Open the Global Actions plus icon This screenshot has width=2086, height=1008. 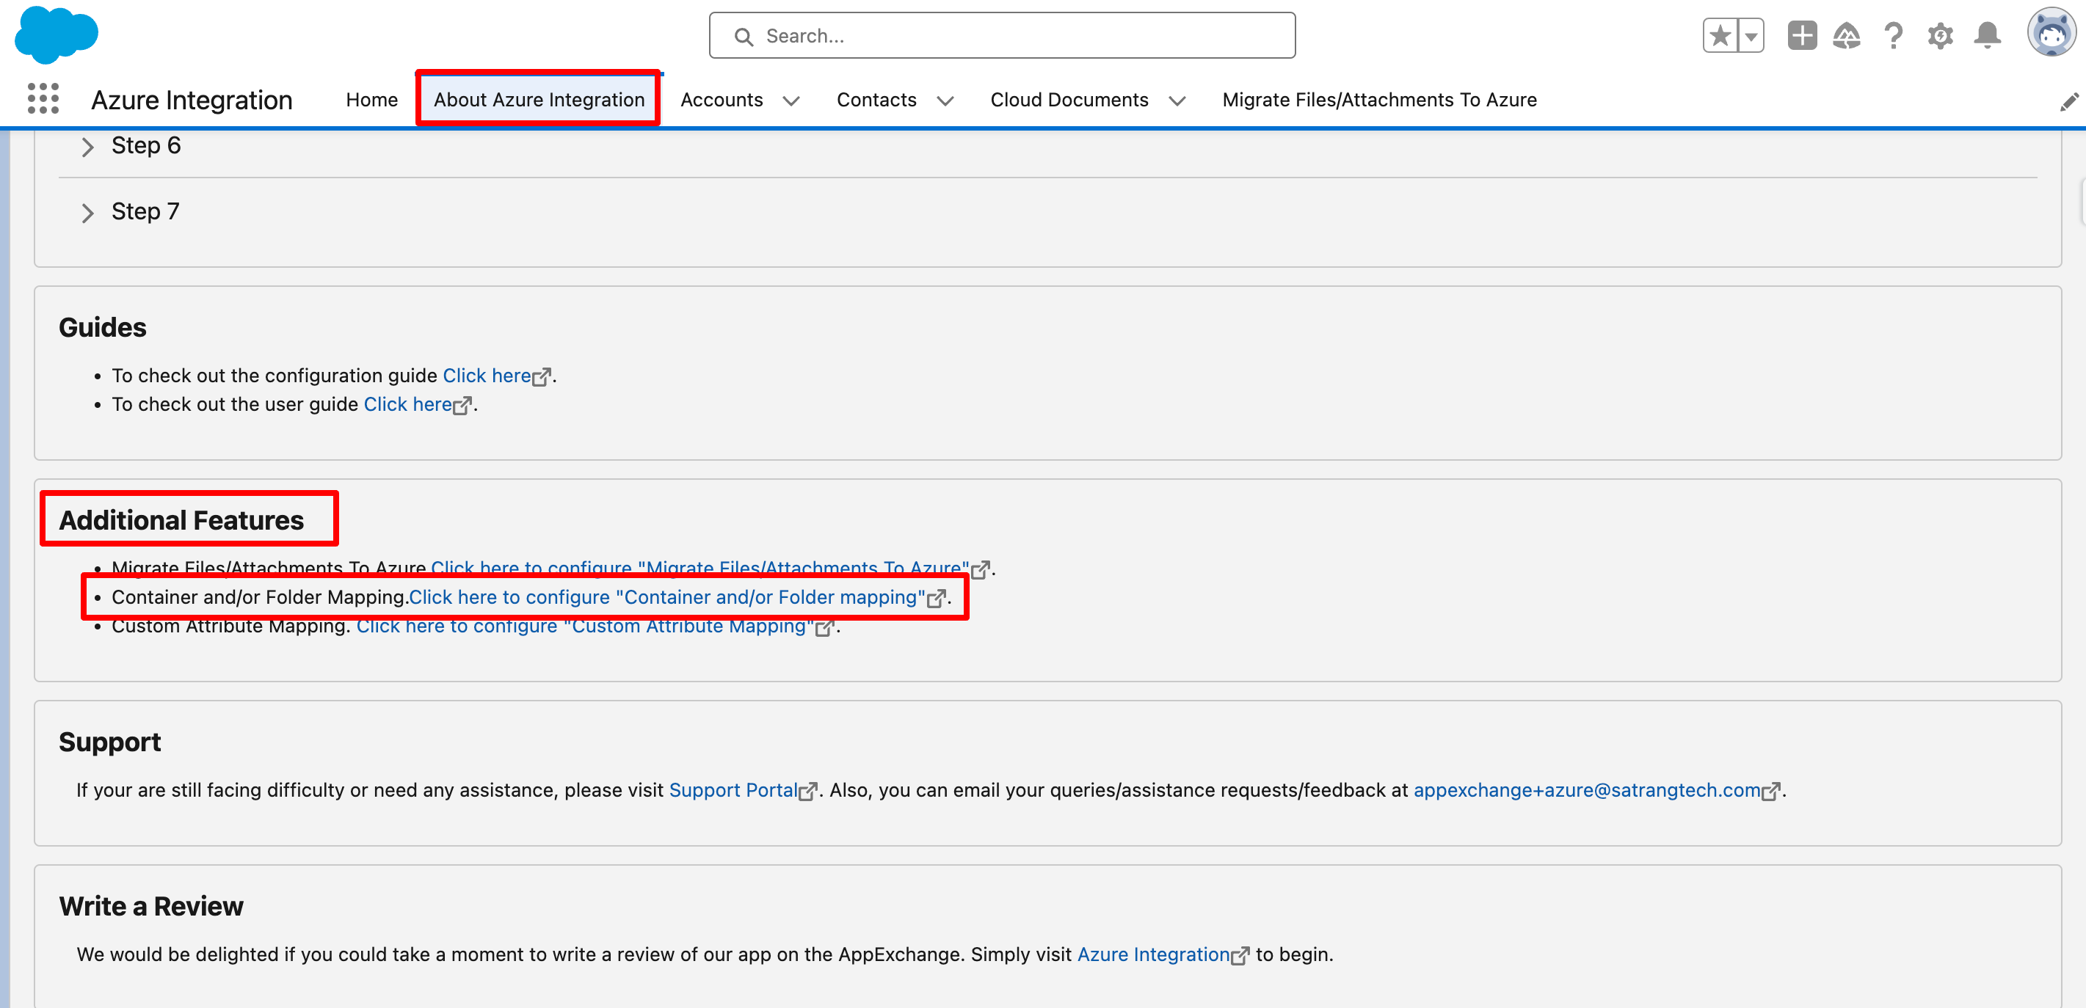pos(1802,36)
